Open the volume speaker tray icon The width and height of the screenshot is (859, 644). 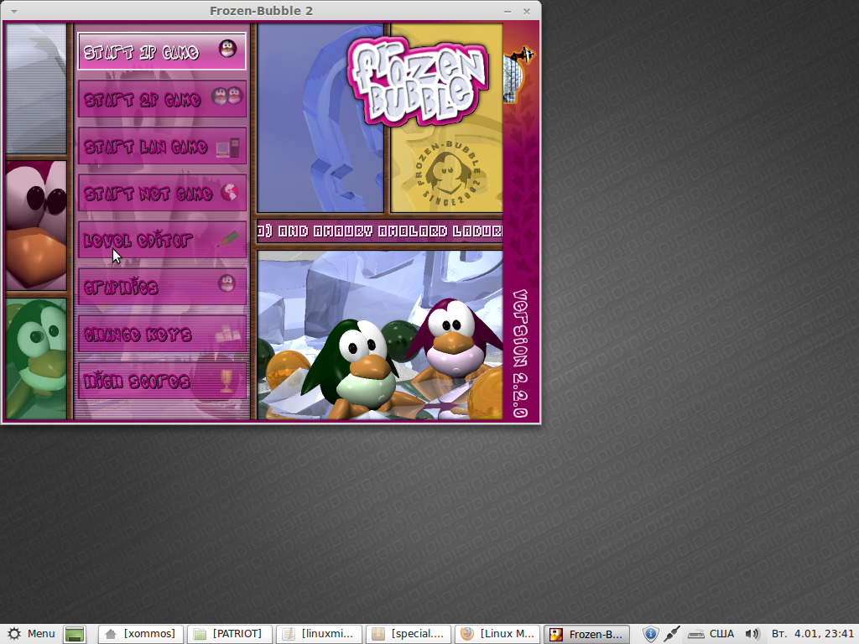point(752,634)
